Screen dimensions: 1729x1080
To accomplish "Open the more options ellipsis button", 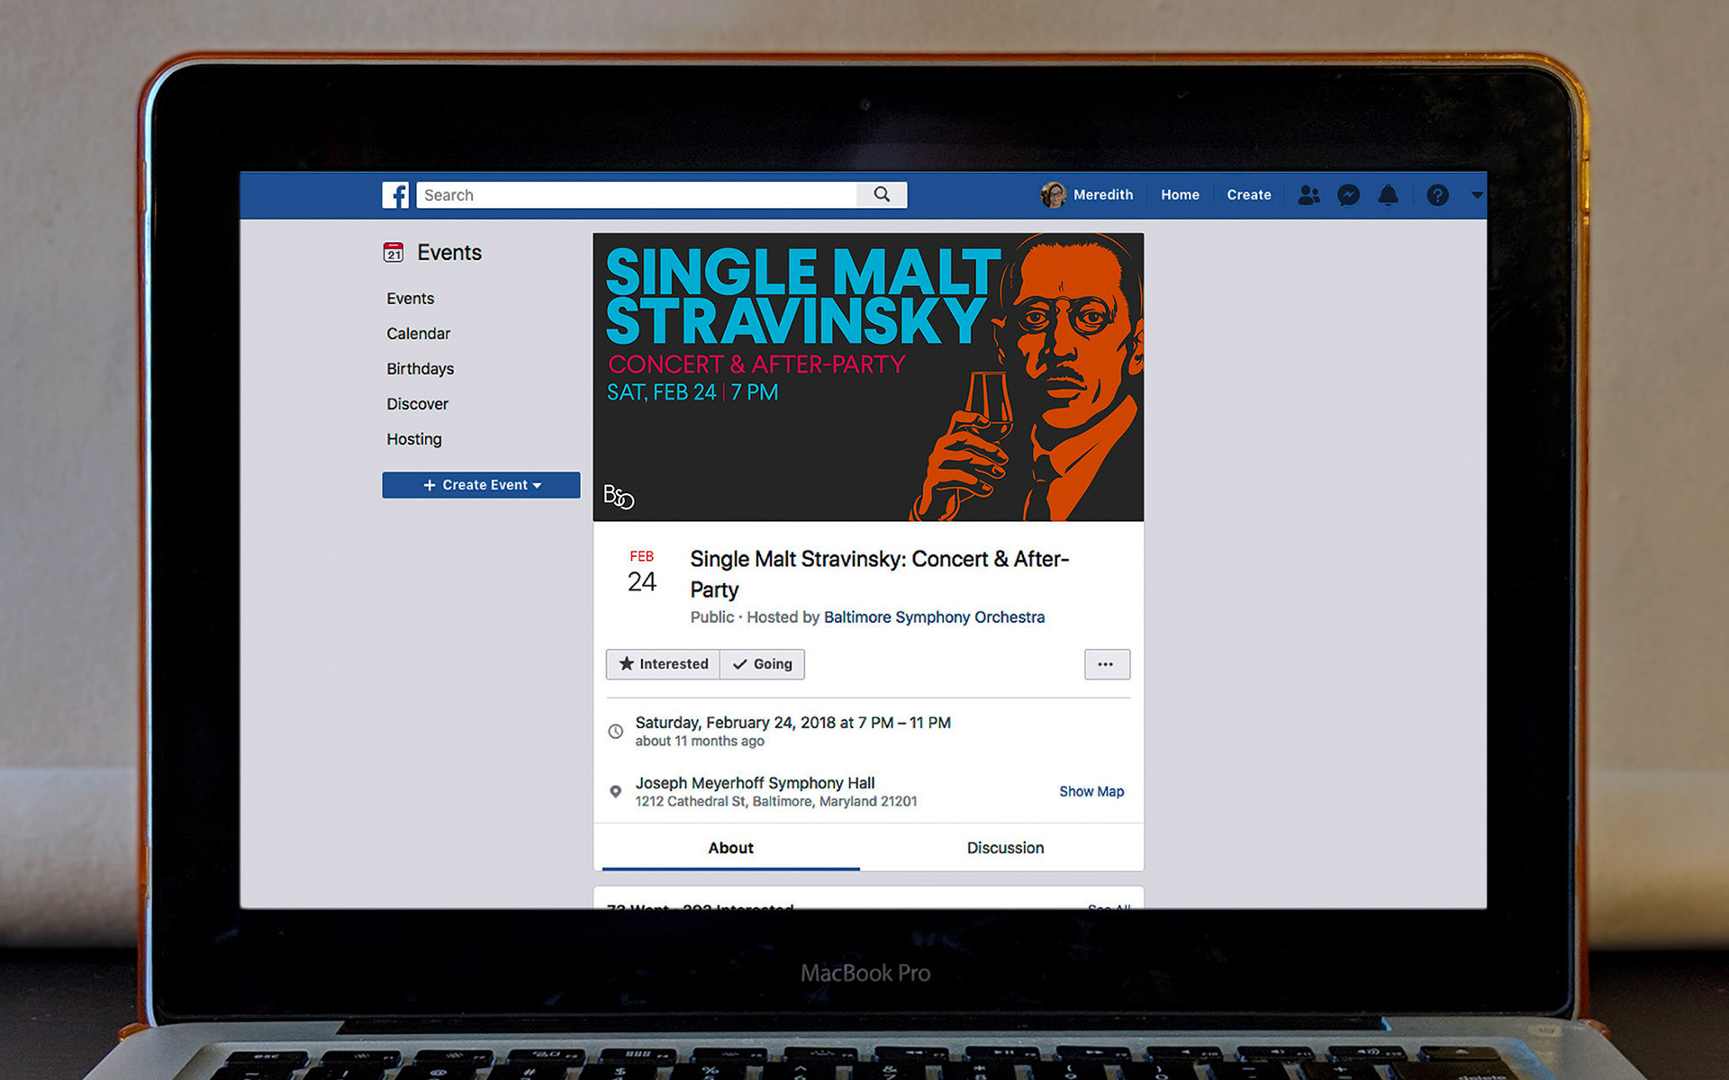I will [1107, 664].
